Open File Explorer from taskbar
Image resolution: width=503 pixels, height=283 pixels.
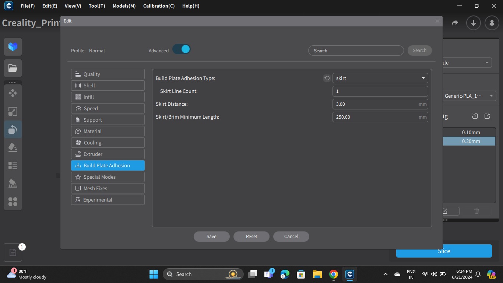(317, 274)
